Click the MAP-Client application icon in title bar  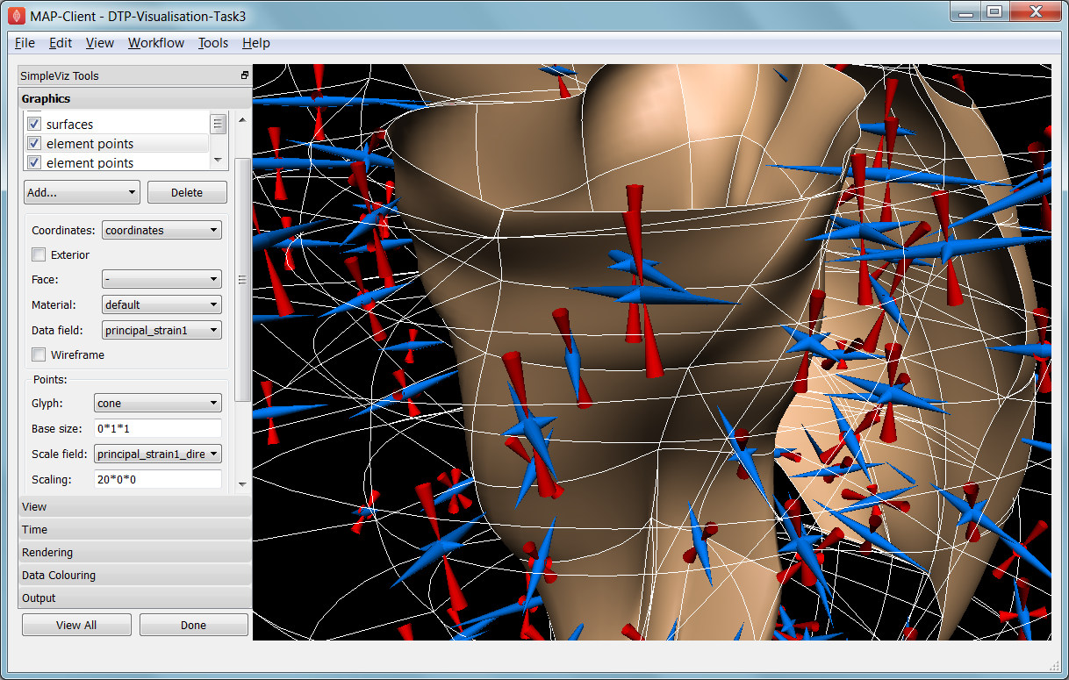click(x=16, y=15)
